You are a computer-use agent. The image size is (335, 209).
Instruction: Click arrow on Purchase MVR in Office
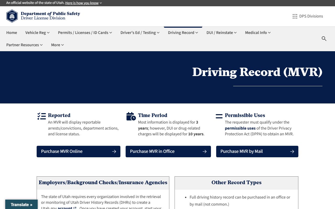205,152
